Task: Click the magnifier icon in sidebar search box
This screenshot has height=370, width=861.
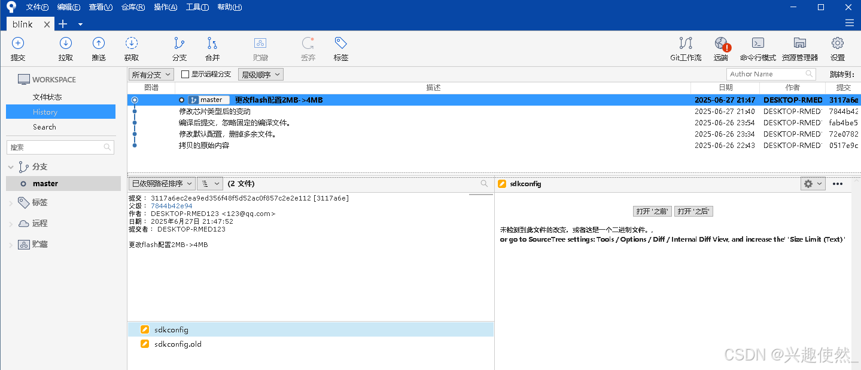Action: [x=108, y=147]
